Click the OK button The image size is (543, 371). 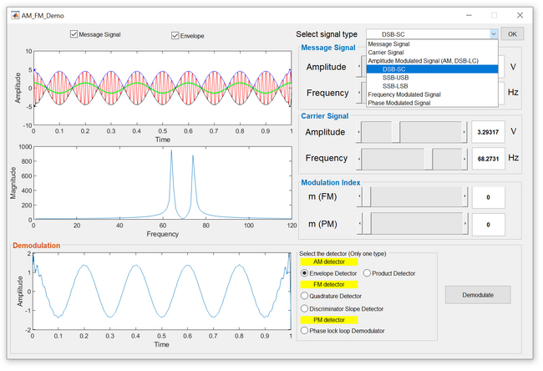(513, 34)
